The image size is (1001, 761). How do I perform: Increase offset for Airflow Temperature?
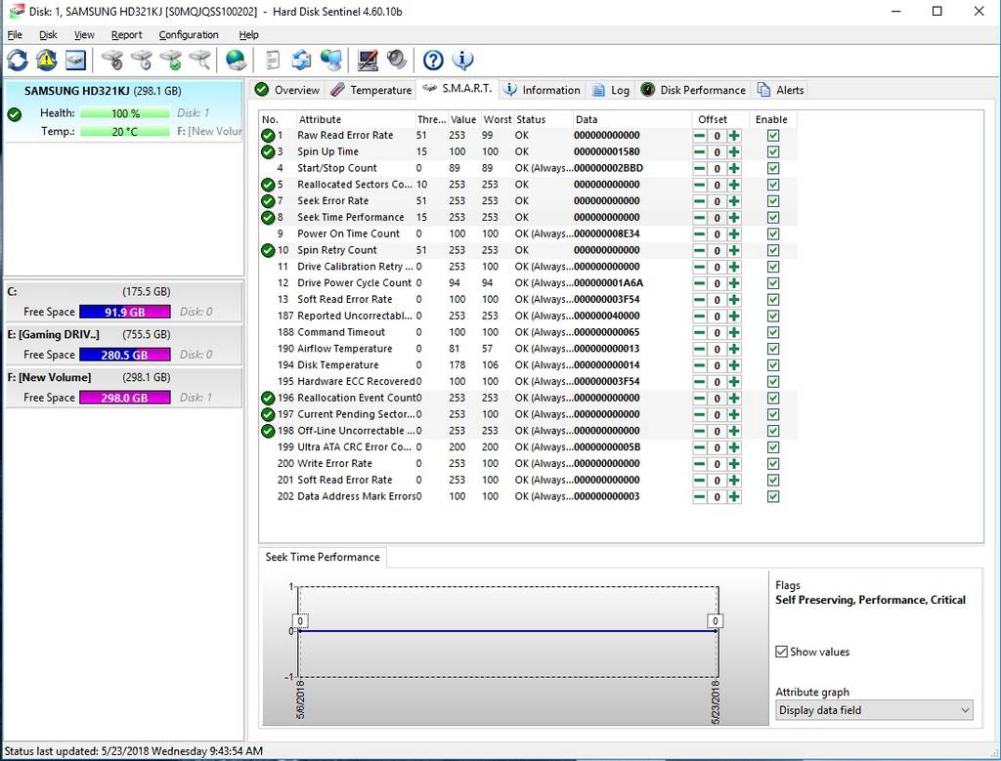[734, 349]
